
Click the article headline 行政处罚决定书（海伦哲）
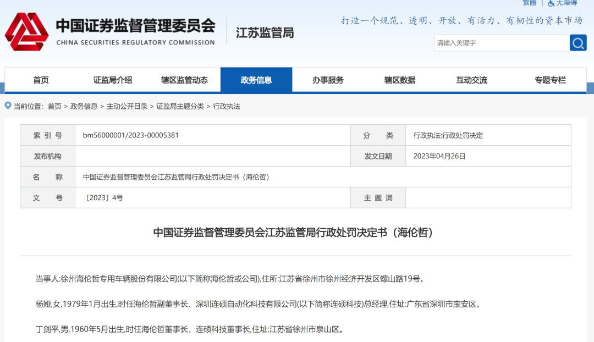[x=295, y=232]
